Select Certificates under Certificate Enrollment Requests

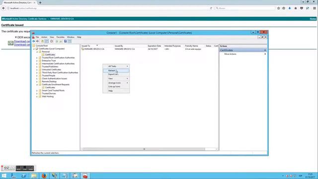[x=50, y=88]
